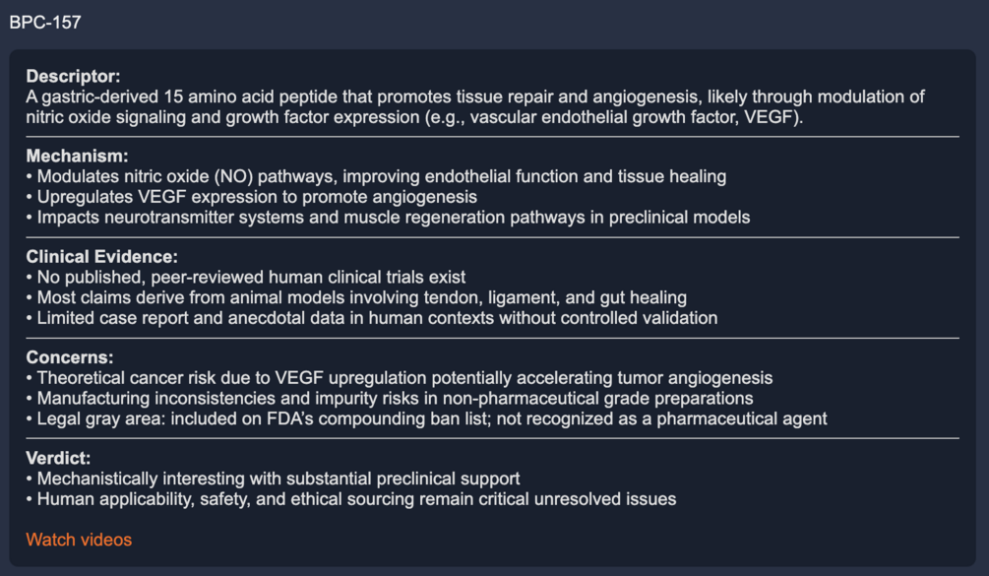This screenshot has width=989, height=576.
Task: Click the neurotransmitter systems bullet
Action: point(393,217)
